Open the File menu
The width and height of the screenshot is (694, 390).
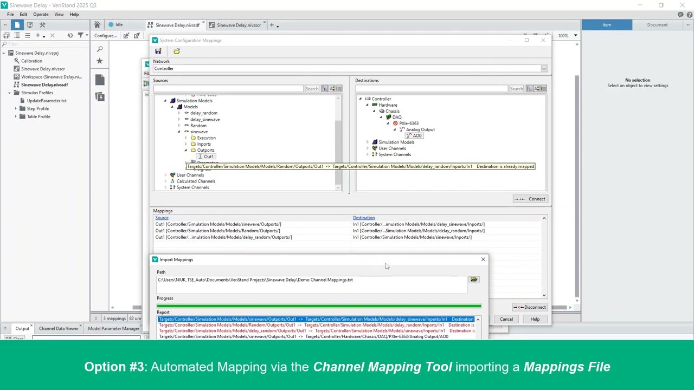point(10,15)
